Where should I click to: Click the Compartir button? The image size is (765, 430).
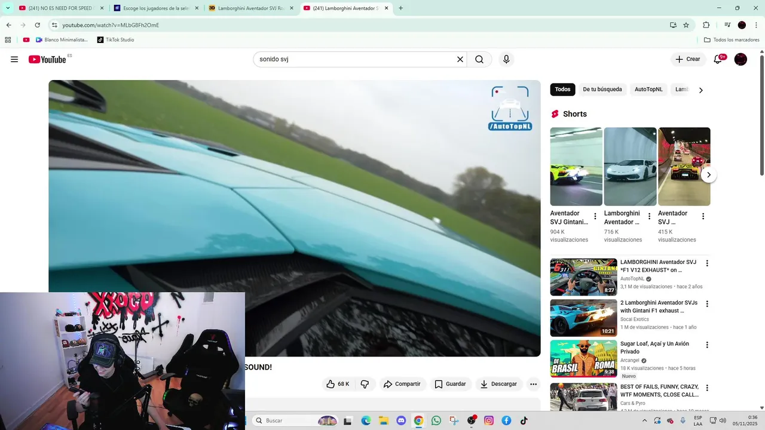point(402,384)
